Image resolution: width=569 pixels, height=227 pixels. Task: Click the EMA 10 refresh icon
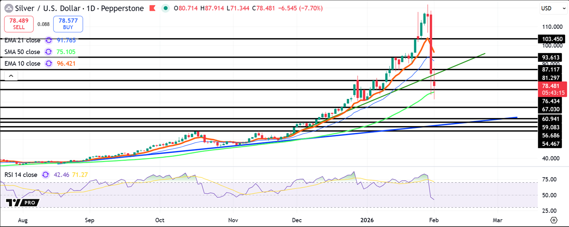(49, 63)
